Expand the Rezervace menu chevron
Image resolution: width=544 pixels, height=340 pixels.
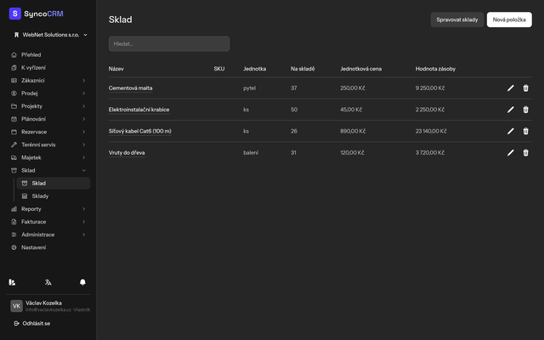pos(83,132)
